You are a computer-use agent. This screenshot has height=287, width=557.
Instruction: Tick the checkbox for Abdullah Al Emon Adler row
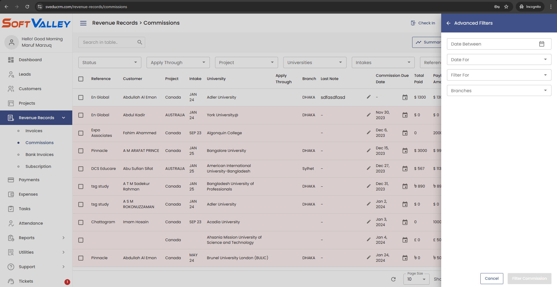pyautogui.click(x=81, y=97)
